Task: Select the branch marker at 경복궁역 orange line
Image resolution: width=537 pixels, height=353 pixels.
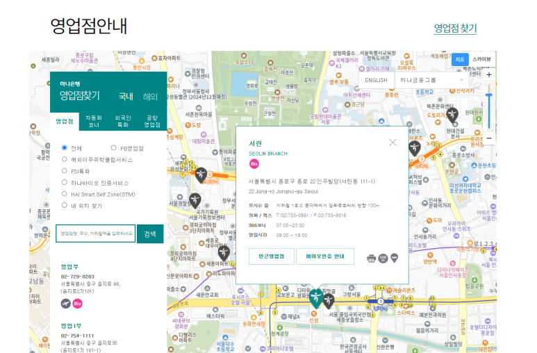Action: (x=201, y=175)
